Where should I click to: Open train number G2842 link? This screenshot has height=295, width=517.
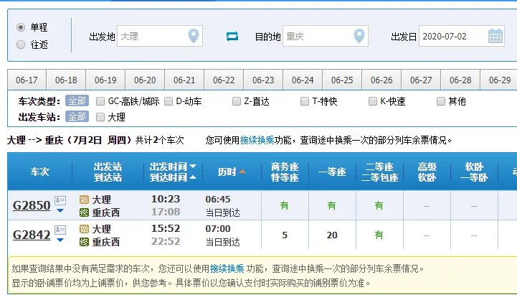click(32, 235)
